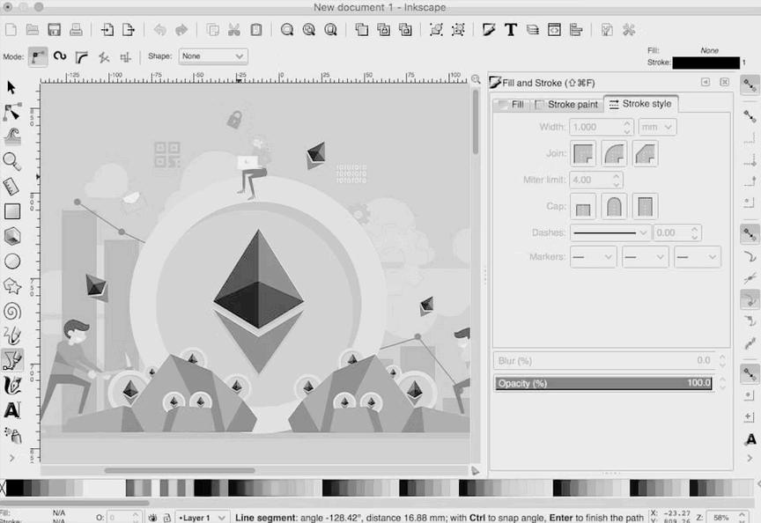This screenshot has width=761, height=523.
Task: Select the Selector arrow tool
Action: coord(11,87)
